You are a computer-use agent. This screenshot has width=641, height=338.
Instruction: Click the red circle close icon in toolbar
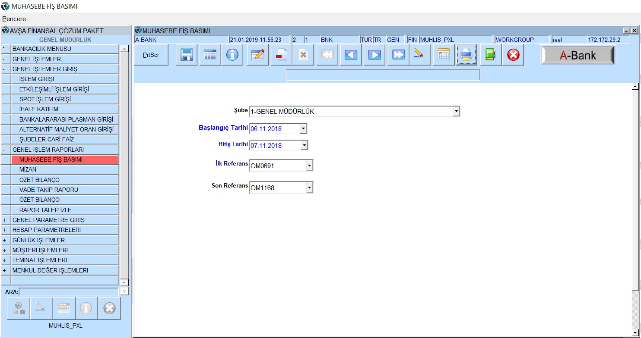(513, 55)
